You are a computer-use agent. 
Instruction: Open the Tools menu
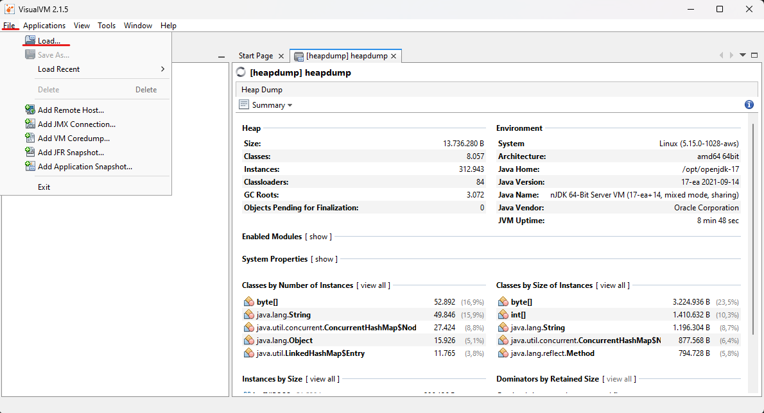[x=107, y=26]
